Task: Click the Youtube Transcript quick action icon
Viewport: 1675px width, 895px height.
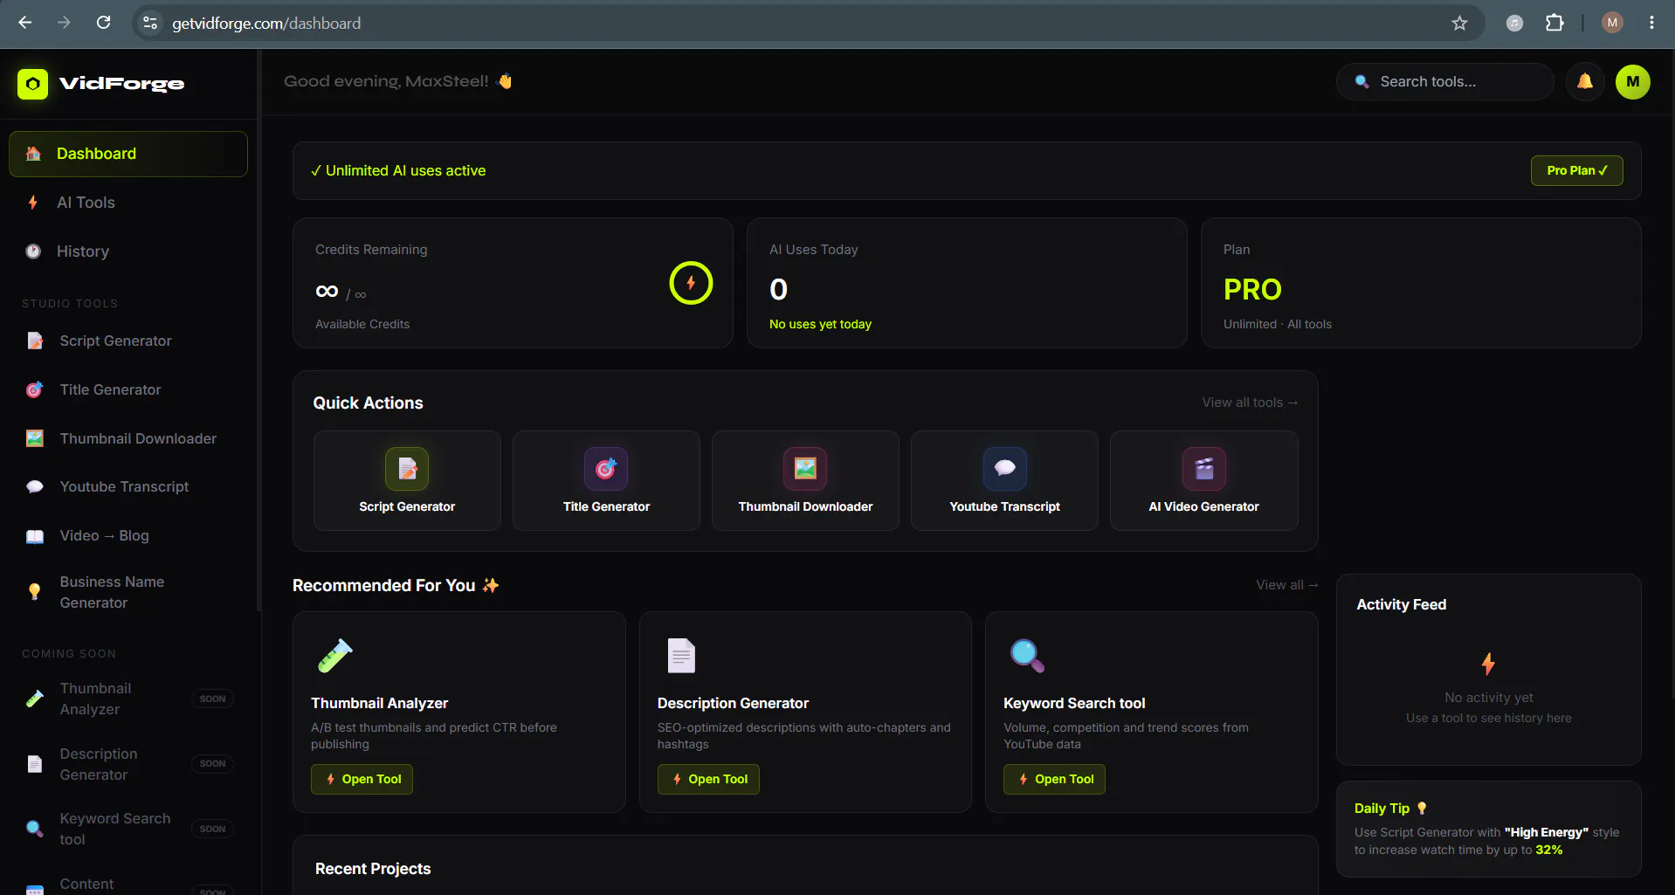Action: click(x=1004, y=469)
